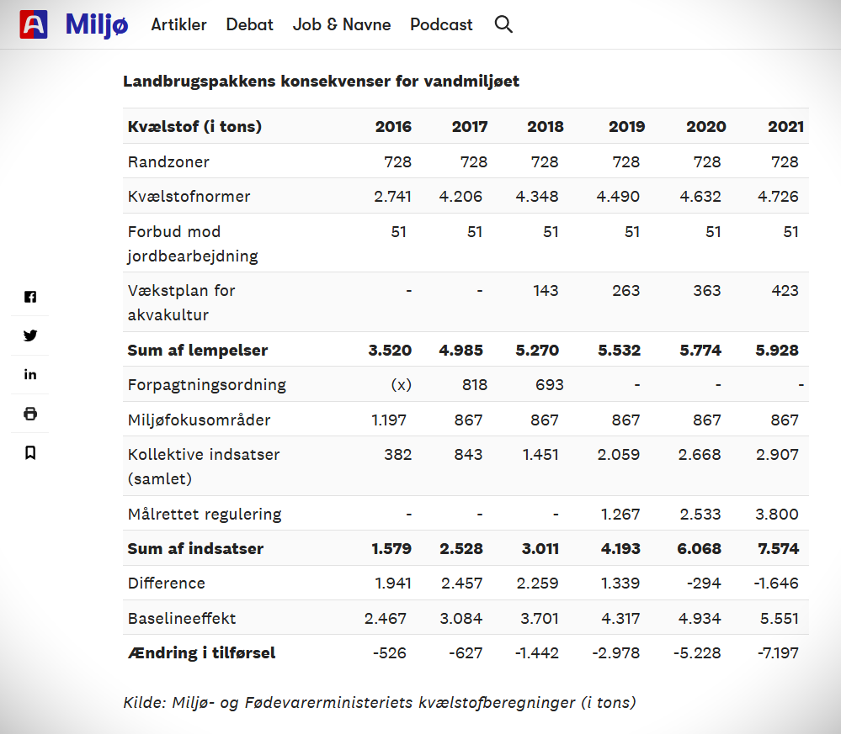The height and width of the screenshot is (734, 841).
Task: Click the Kilde source caption text
Action: point(379,702)
